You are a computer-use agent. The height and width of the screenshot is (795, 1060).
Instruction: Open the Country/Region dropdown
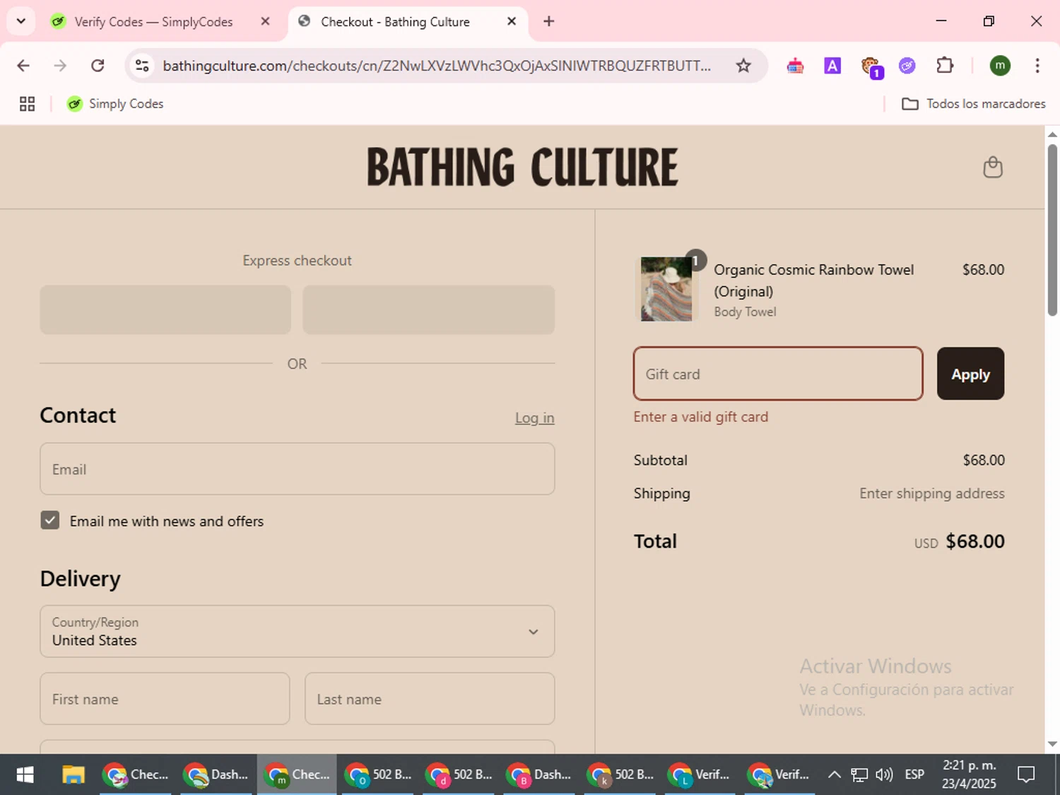click(297, 631)
